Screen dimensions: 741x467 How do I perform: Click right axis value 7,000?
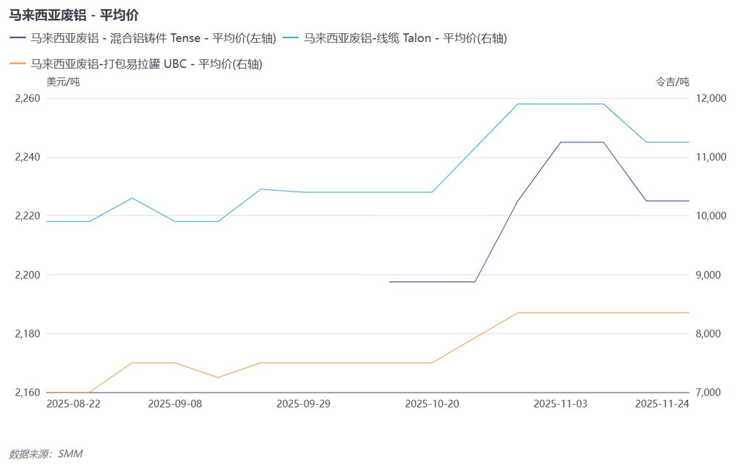tap(708, 393)
